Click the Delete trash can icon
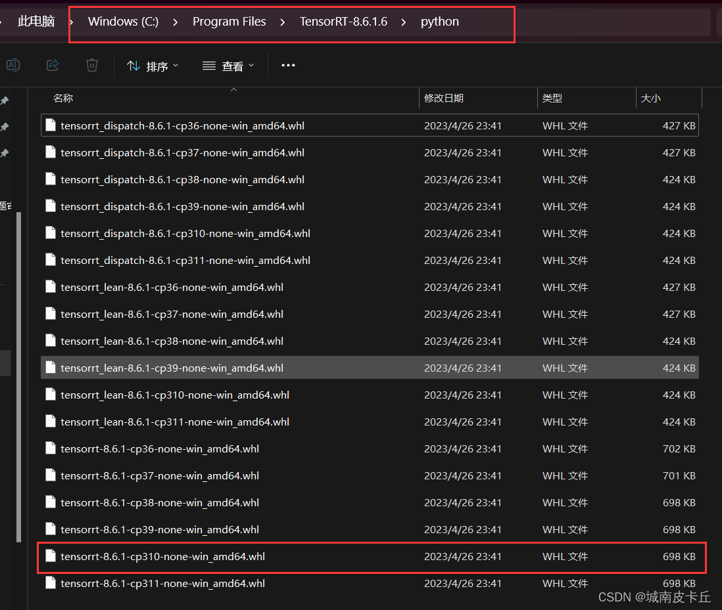The height and width of the screenshot is (610, 722). tap(92, 65)
